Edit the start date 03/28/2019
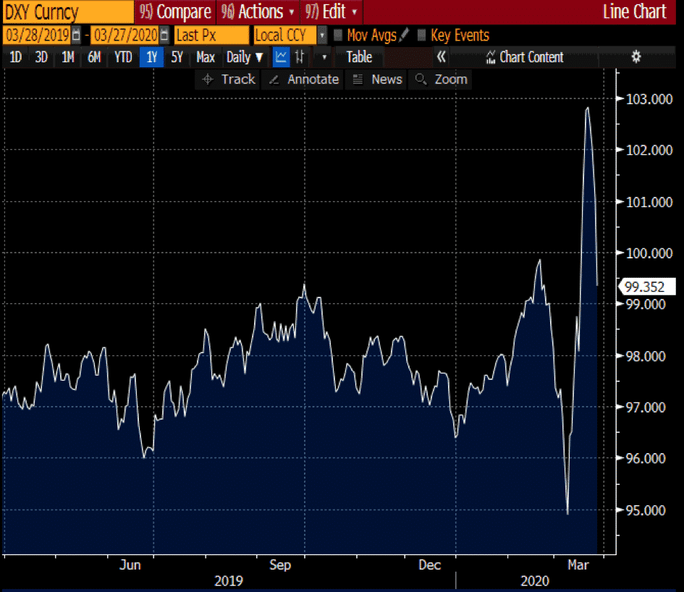Image resolution: width=684 pixels, height=592 pixels. 38,35
